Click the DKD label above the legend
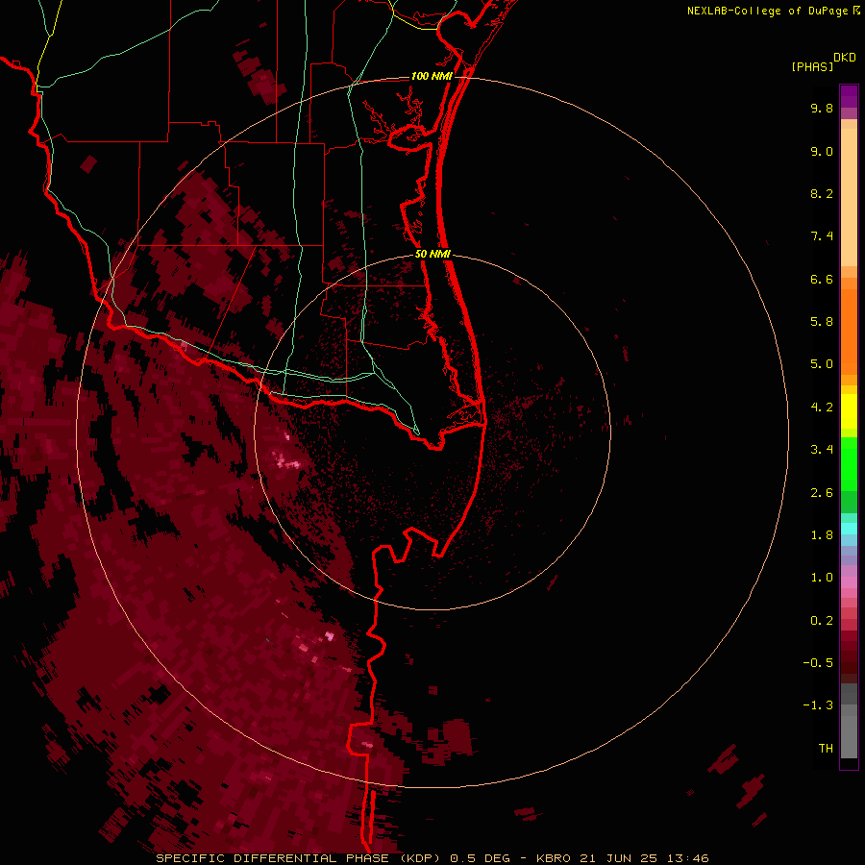865x865 pixels. tap(845, 58)
